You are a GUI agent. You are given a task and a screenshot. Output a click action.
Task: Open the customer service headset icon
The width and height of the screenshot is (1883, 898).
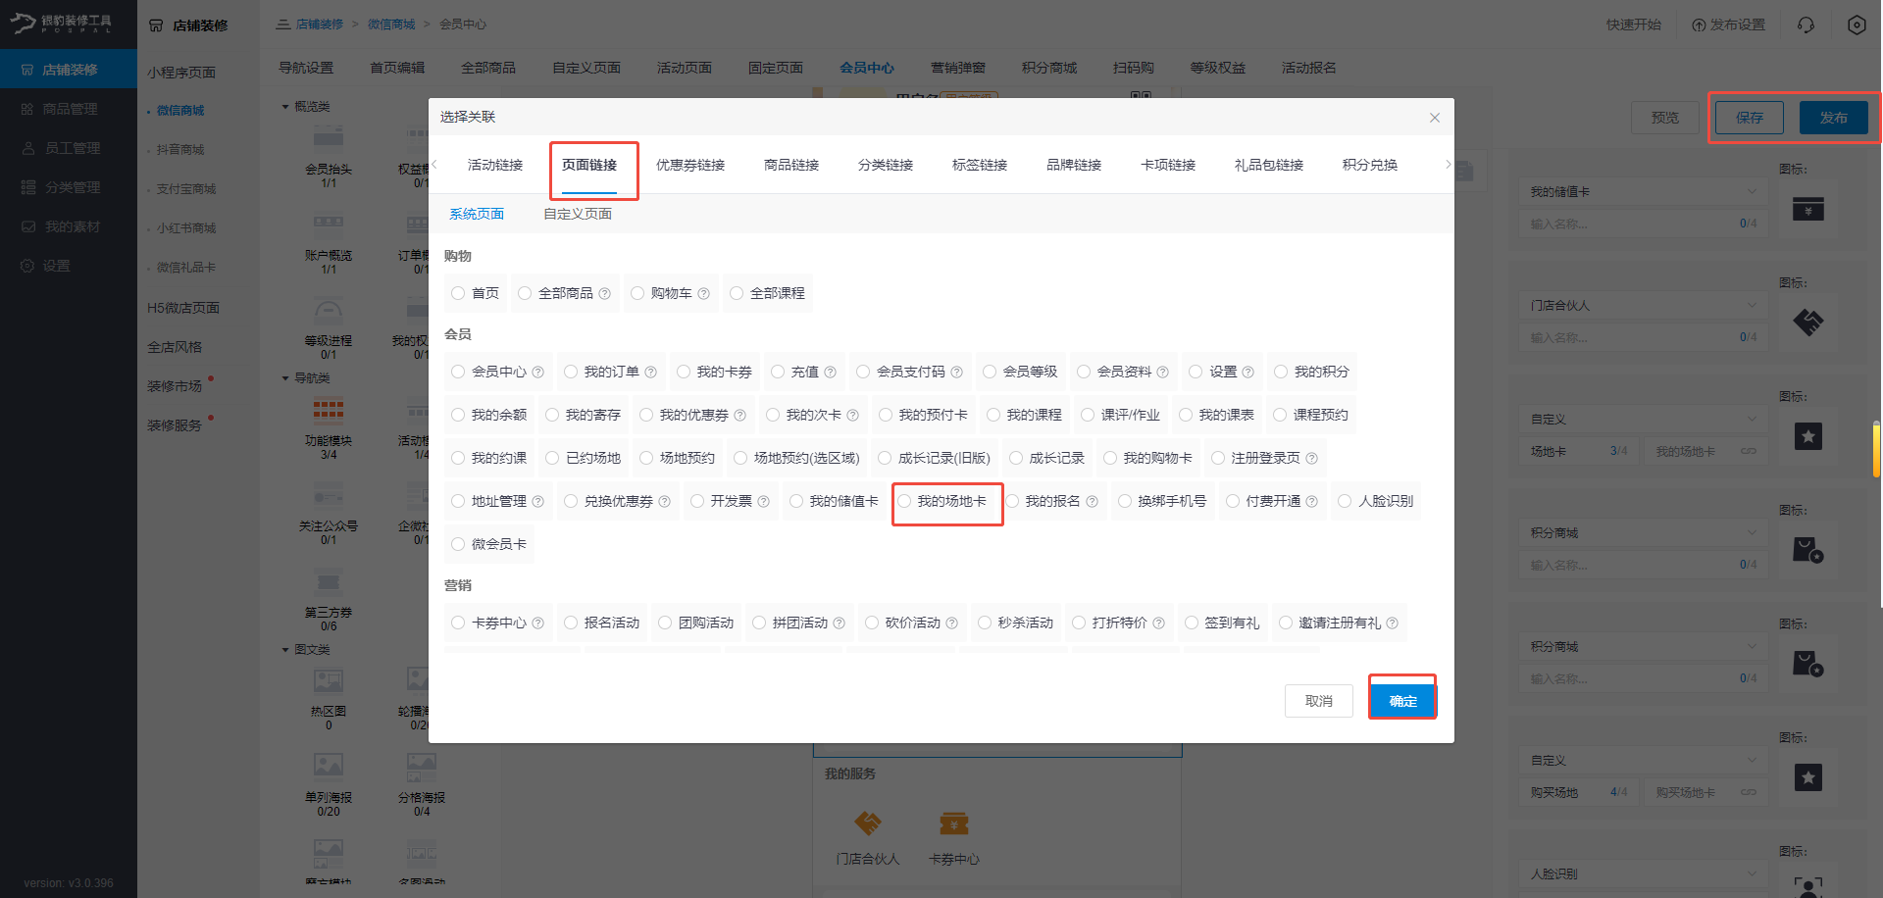coord(1806,25)
